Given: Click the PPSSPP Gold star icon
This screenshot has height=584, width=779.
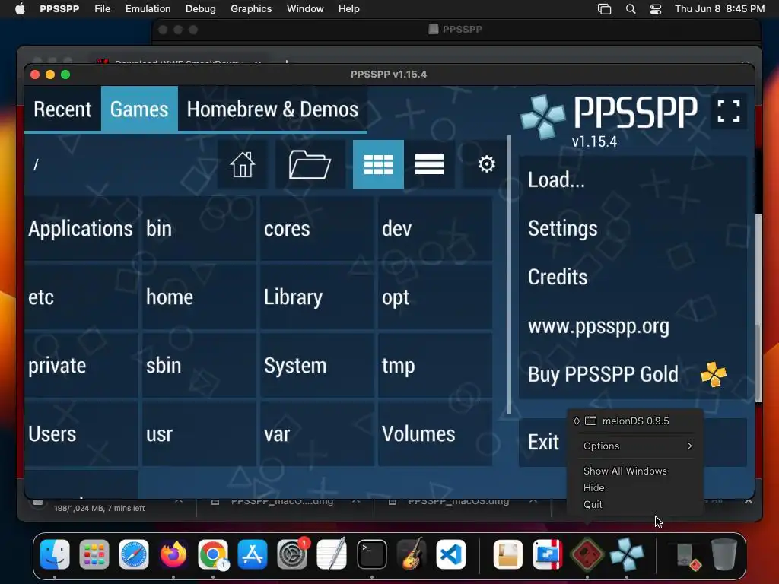Looking at the screenshot, I should pyautogui.click(x=714, y=374).
